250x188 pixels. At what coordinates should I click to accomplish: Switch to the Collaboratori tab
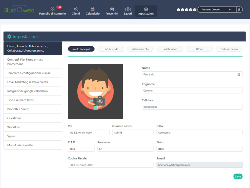point(170,49)
